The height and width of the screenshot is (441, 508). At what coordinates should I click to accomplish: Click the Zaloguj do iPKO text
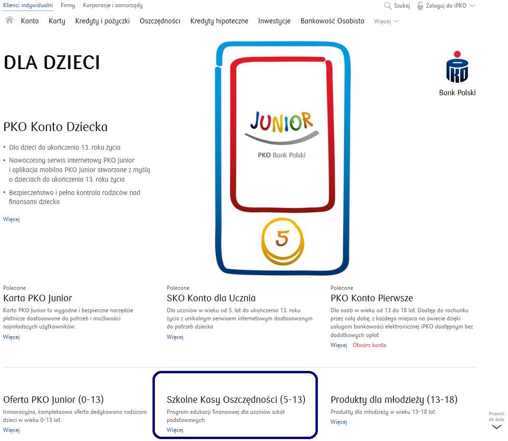click(x=446, y=6)
